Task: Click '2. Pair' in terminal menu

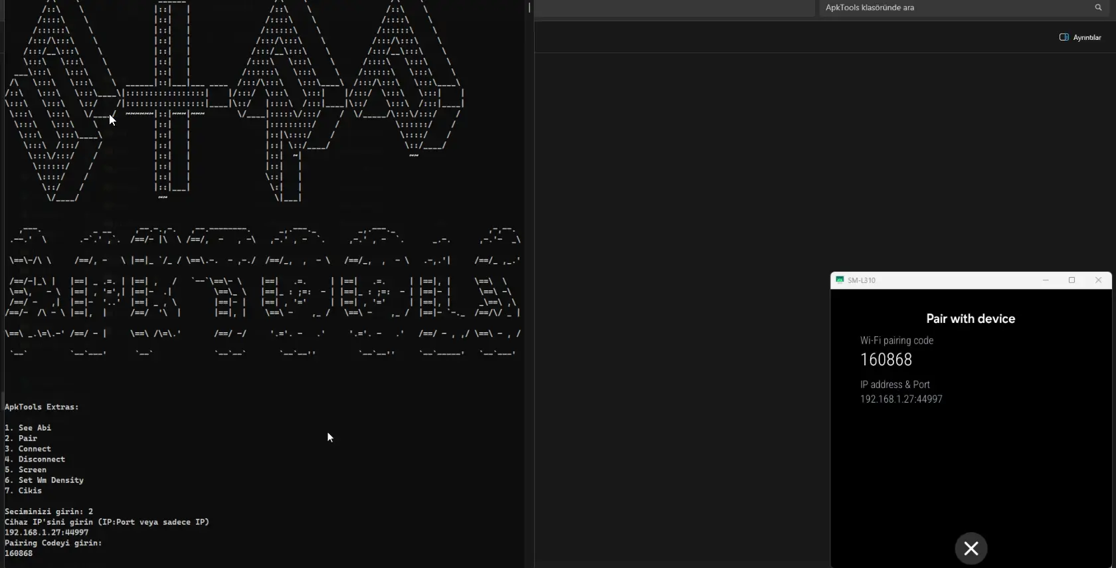Action: 21,438
